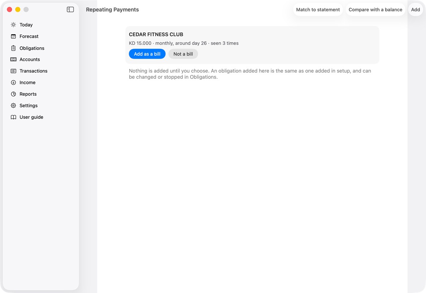The height and width of the screenshot is (293, 426).
Task: Open the Today view
Action: click(26, 25)
